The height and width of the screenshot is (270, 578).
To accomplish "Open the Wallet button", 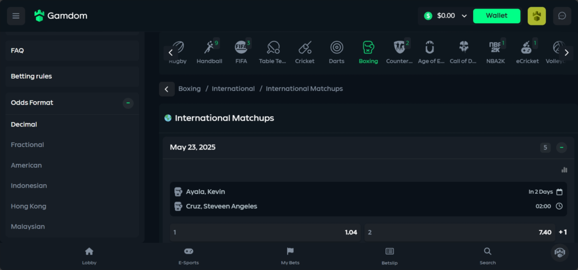I will pyautogui.click(x=497, y=16).
